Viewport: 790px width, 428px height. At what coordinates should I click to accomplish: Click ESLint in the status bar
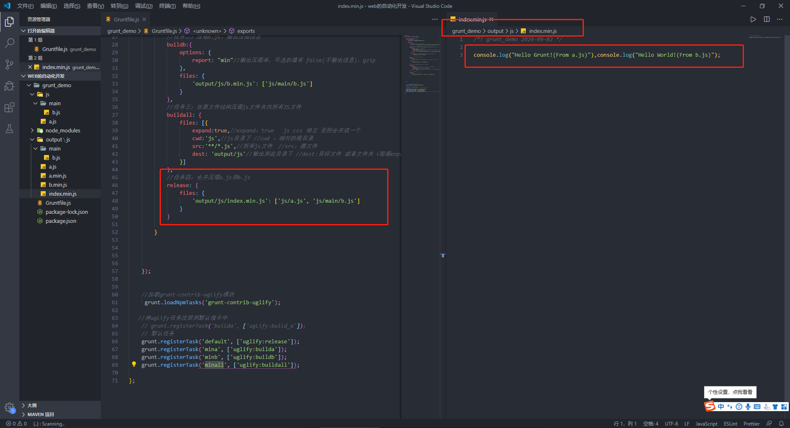click(x=730, y=423)
